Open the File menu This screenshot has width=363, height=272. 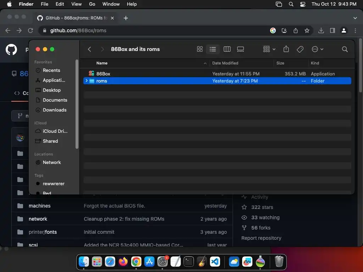(x=44, y=4)
